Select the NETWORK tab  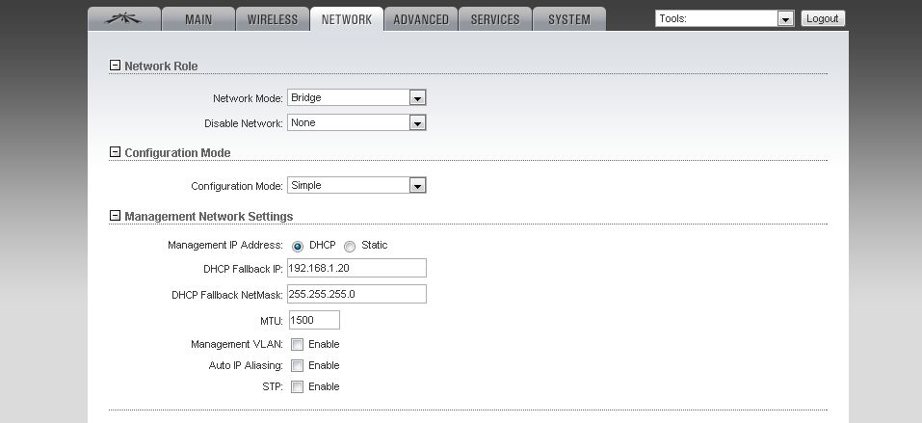(x=346, y=19)
